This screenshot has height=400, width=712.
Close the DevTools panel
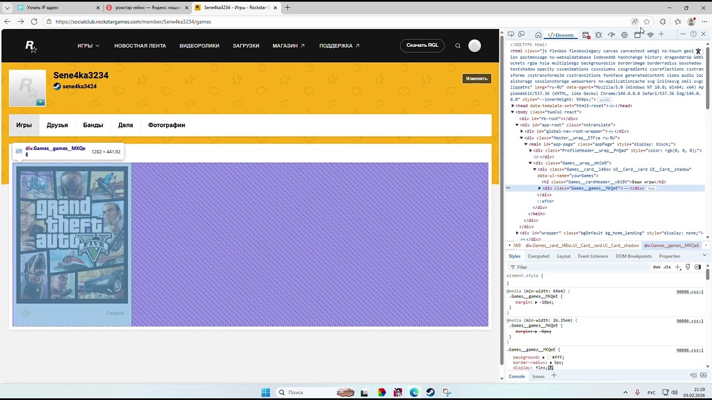pyautogui.click(x=704, y=34)
